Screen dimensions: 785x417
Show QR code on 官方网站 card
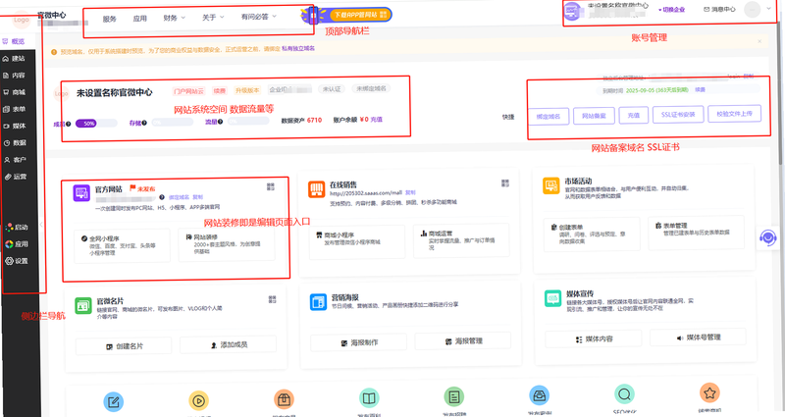tap(271, 186)
